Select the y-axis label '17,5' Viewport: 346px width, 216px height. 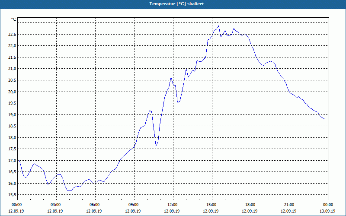[13, 149]
